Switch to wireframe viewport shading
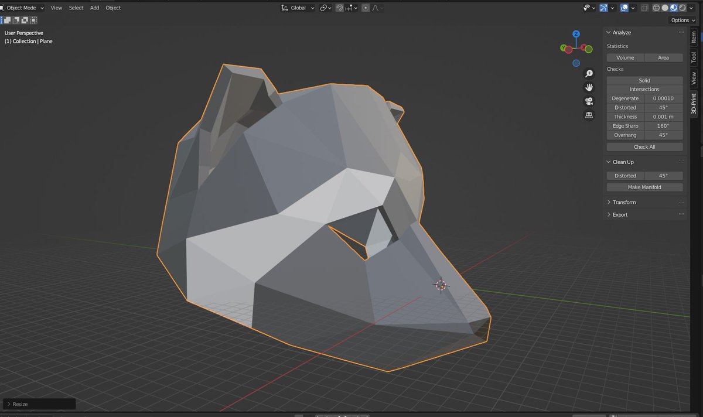The height and width of the screenshot is (417, 703). click(656, 8)
